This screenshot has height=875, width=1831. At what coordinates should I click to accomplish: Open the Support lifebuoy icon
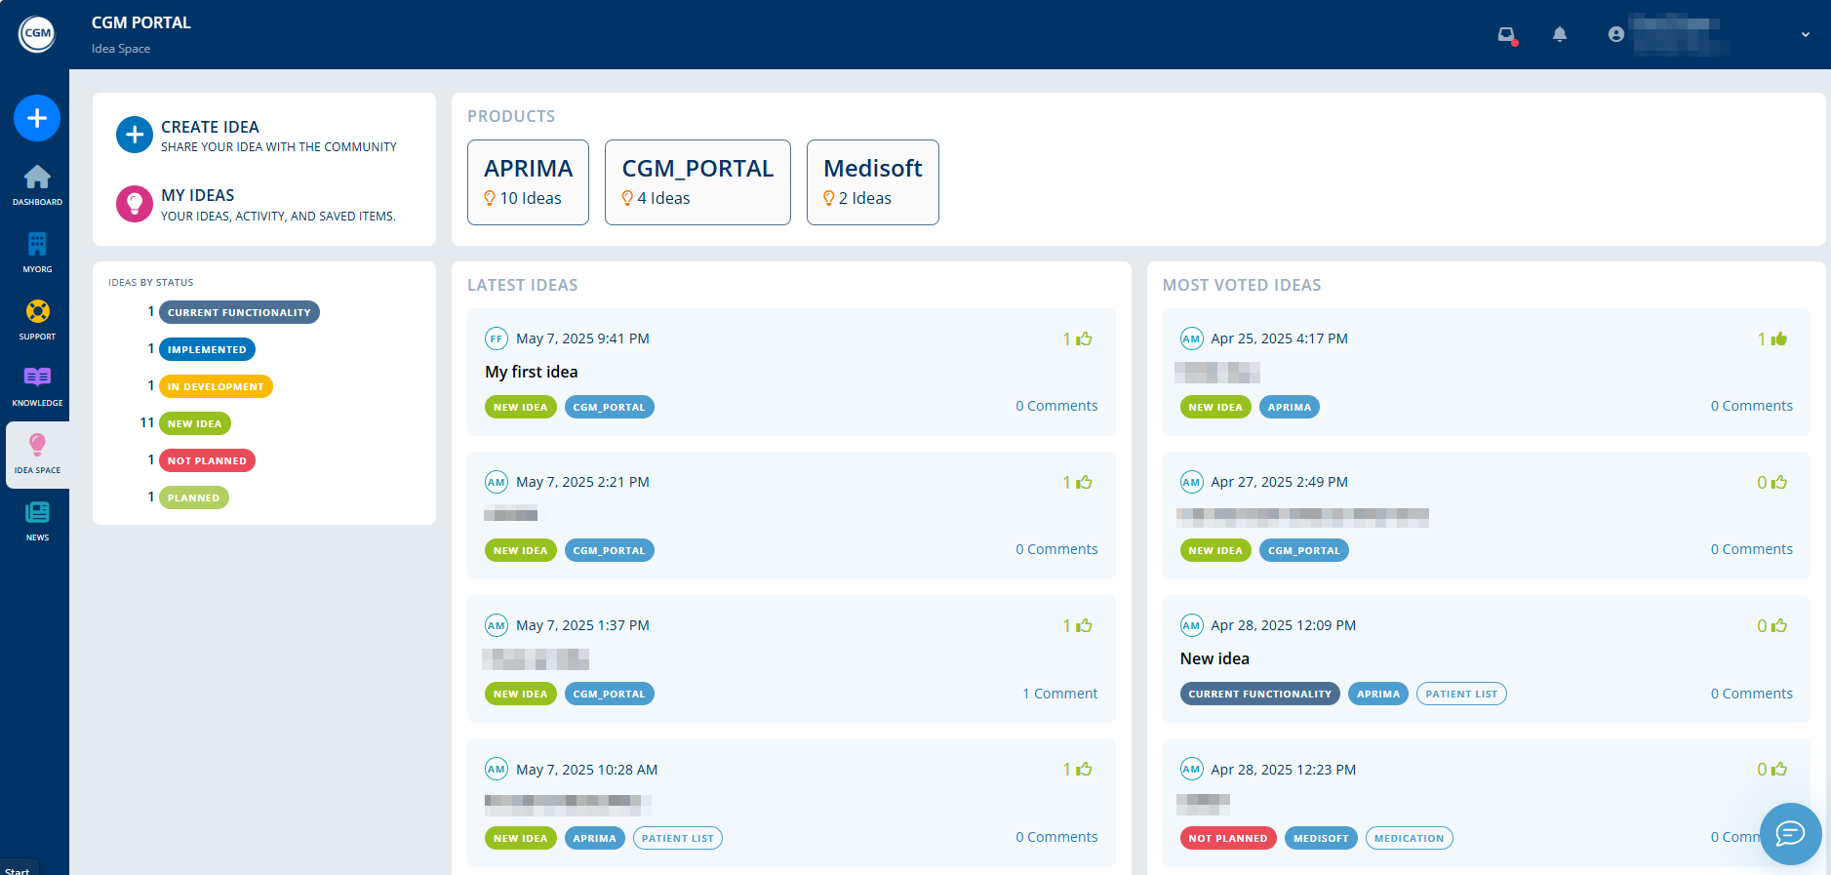click(37, 318)
